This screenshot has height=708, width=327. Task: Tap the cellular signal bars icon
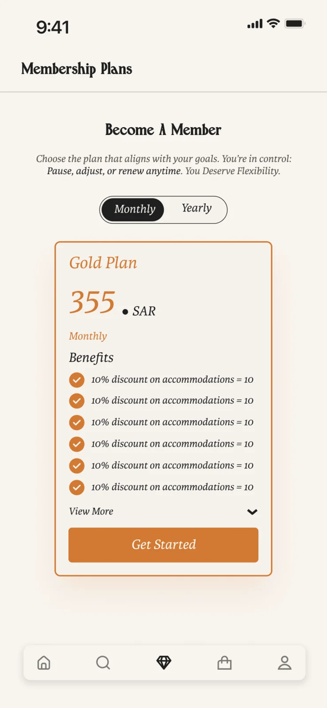tap(255, 24)
